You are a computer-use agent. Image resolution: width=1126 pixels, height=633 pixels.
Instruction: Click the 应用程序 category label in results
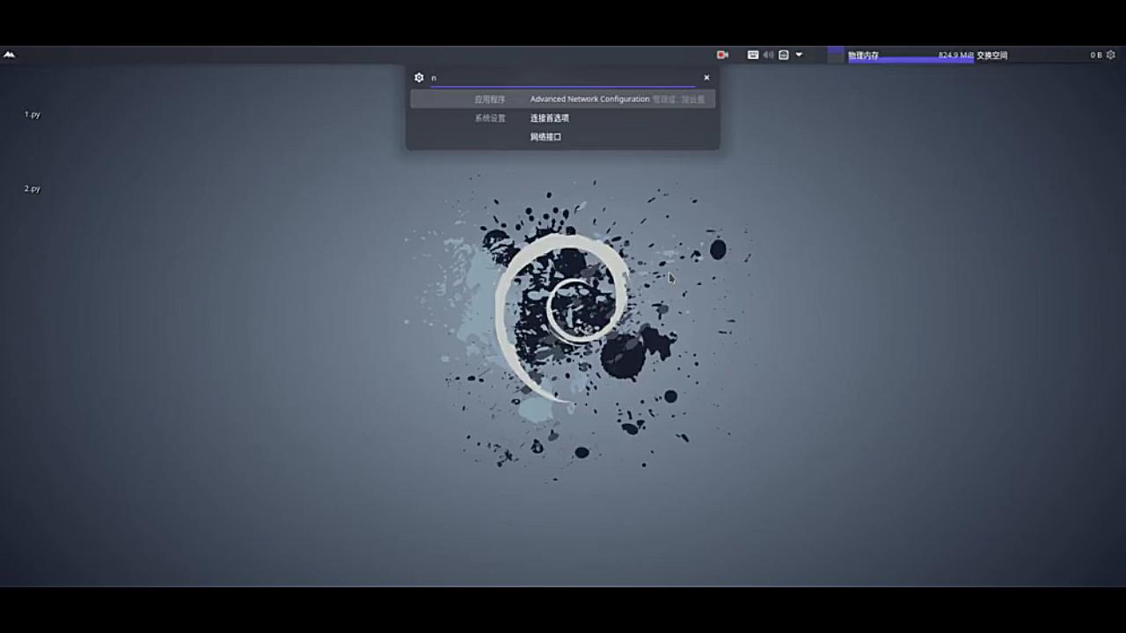click(x=489, y=98)
